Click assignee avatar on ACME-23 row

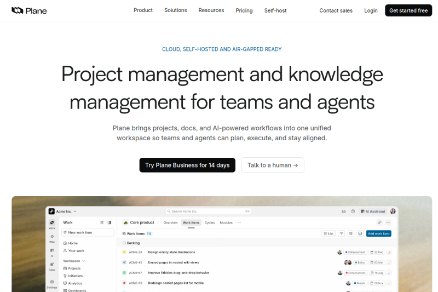339,253
